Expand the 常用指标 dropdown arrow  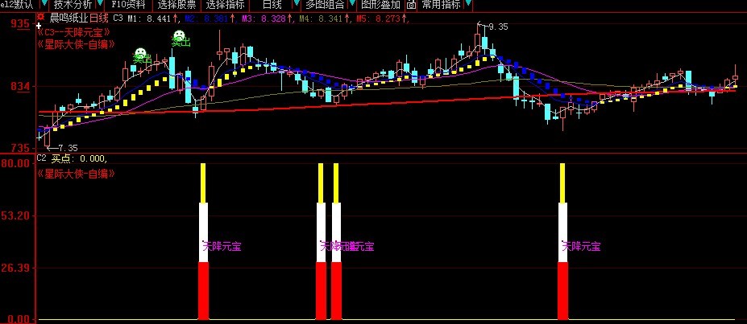(x=468, y=5)
